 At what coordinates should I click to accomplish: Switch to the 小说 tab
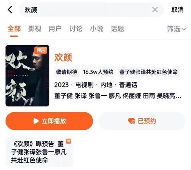pyautogui.click(x=96, y=29)
